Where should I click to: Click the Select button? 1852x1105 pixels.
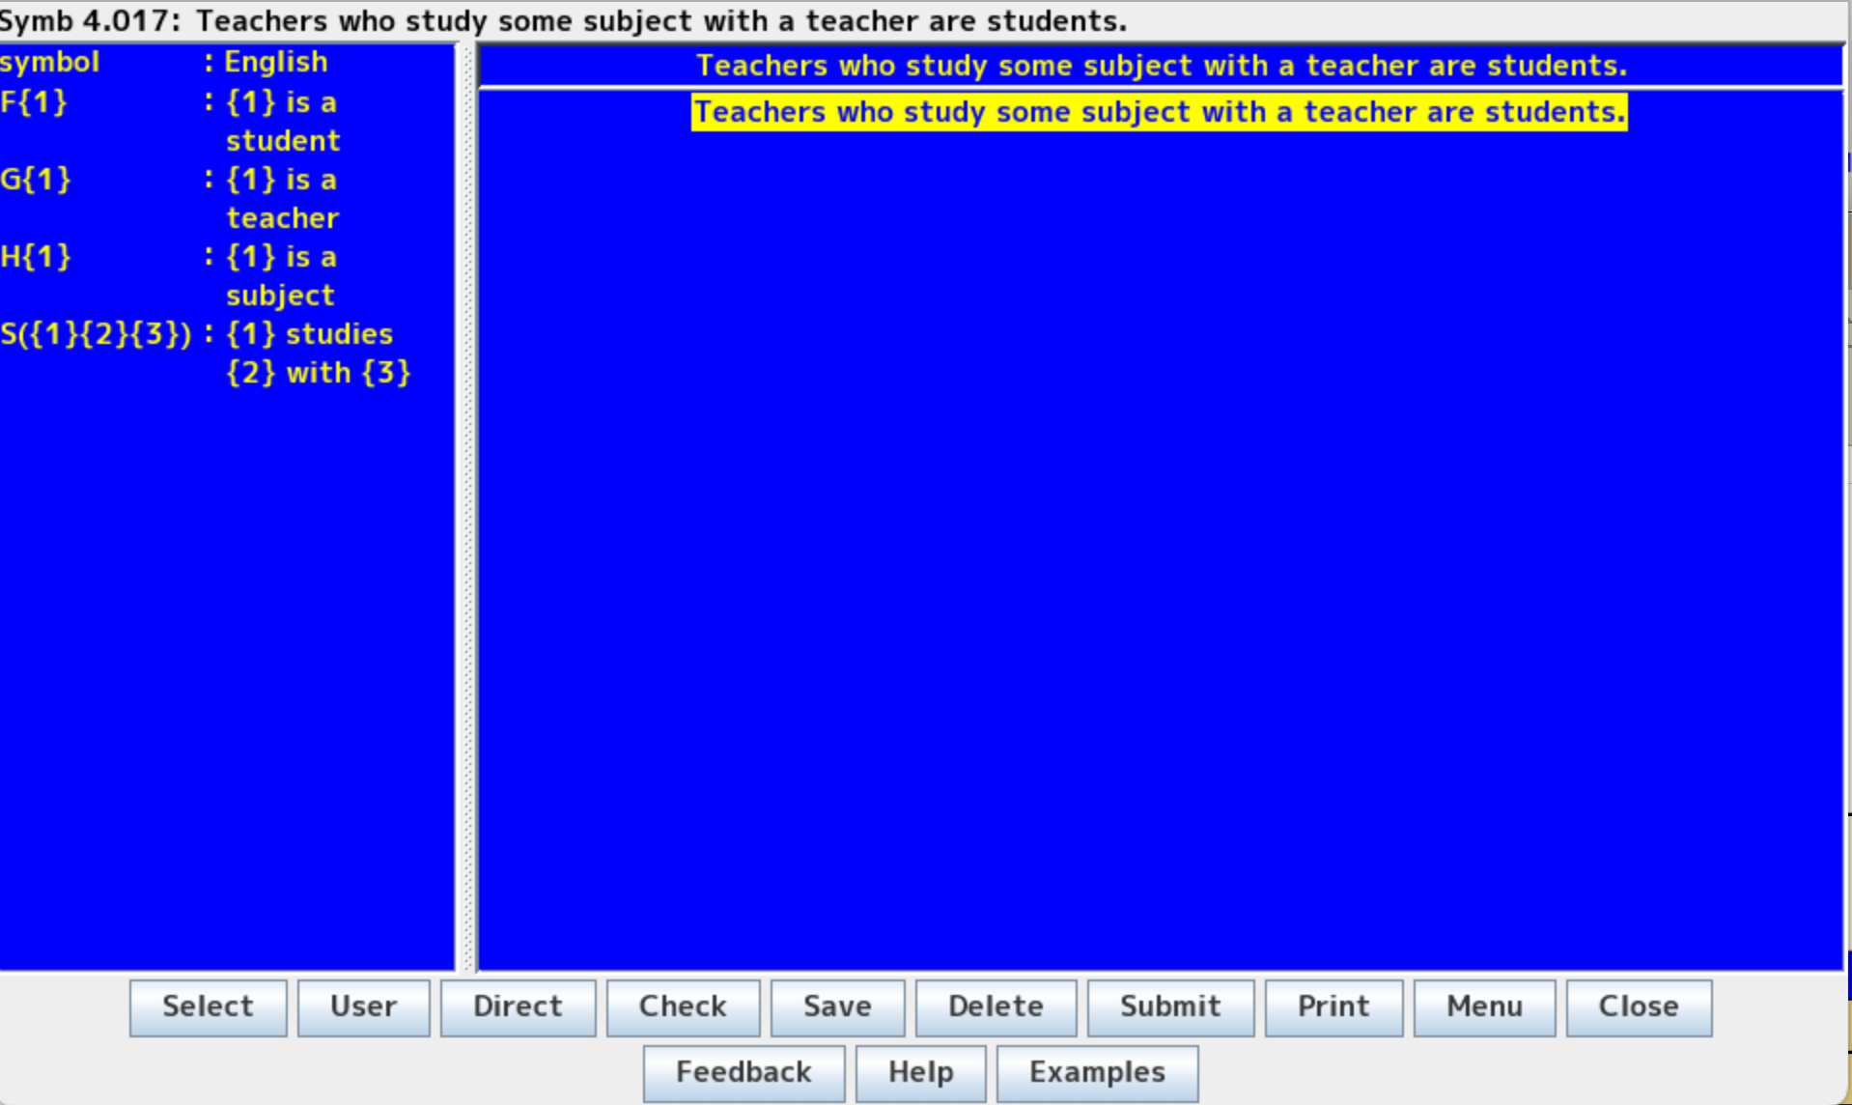pos(207,1006)
